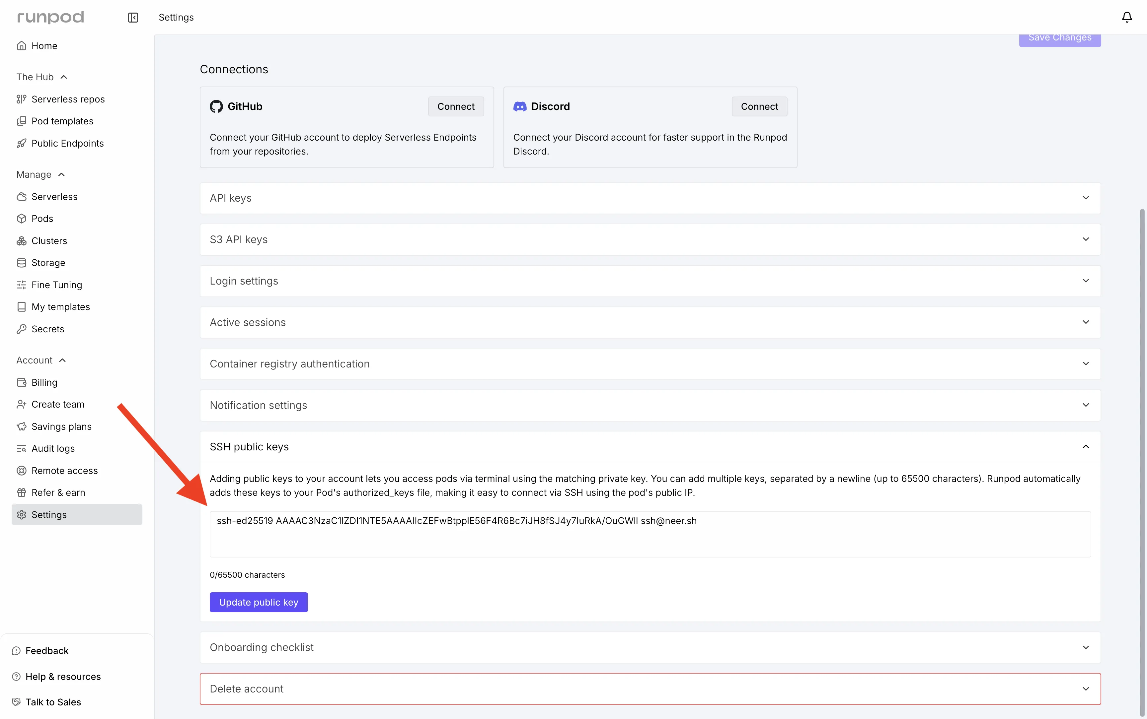The width and height of the screenshot is (1147, 719).
Task: Open Help & resources link
Action: (63, 676)
